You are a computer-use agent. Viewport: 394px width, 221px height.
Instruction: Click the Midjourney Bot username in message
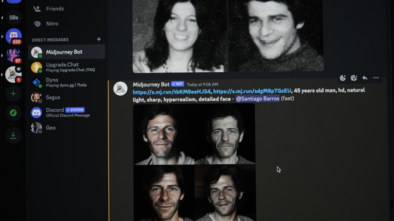tap(151, 85)
